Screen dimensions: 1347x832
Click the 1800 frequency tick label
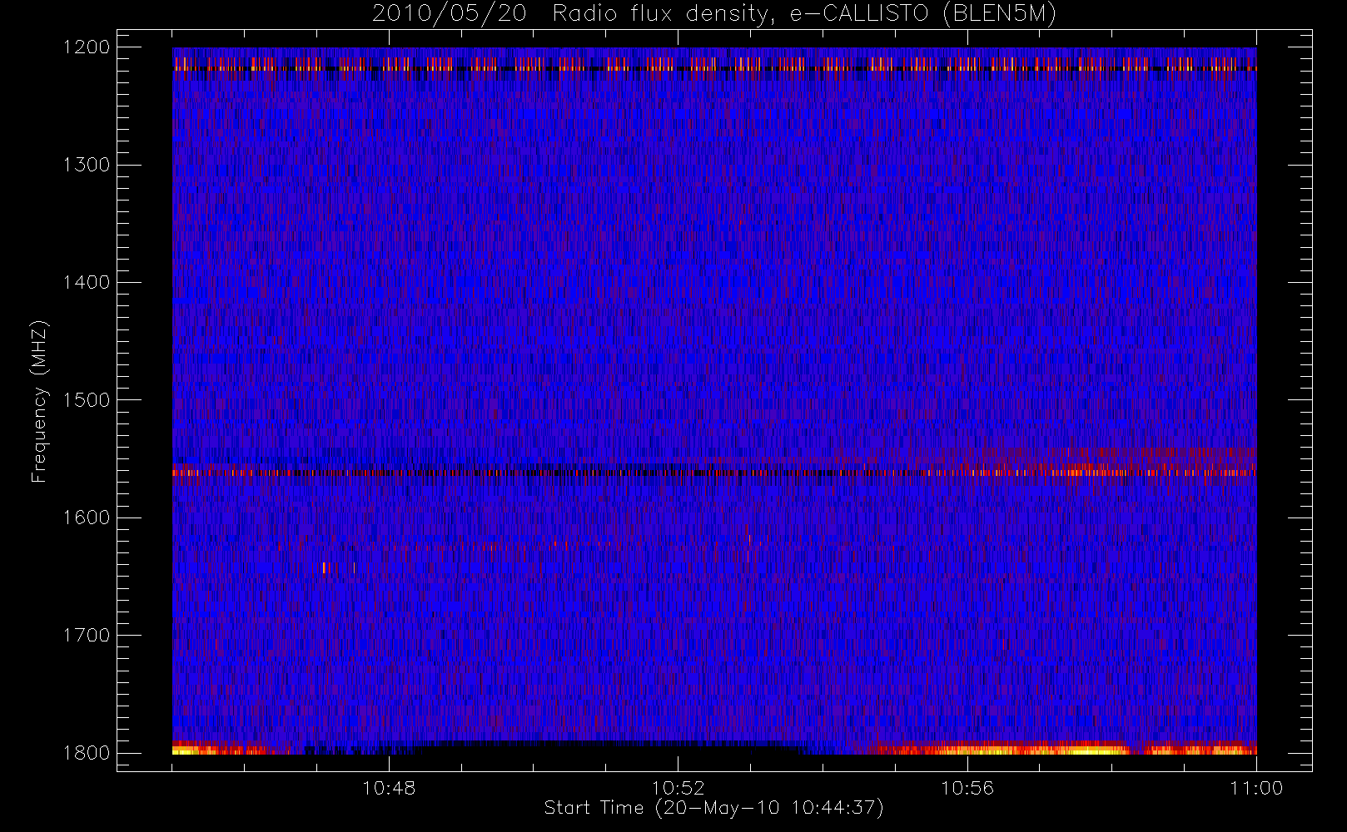pos(87,753)
